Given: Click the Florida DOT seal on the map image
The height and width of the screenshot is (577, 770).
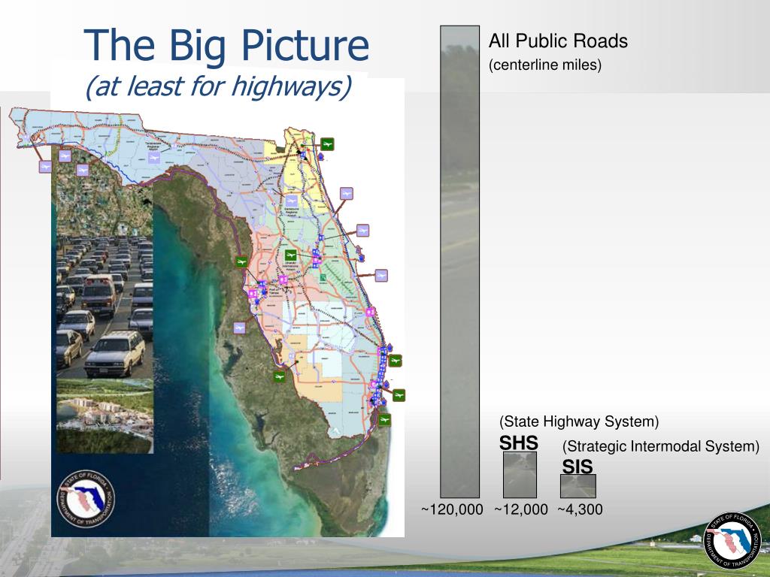Looking at the screenshot, I should click(86, 499).
